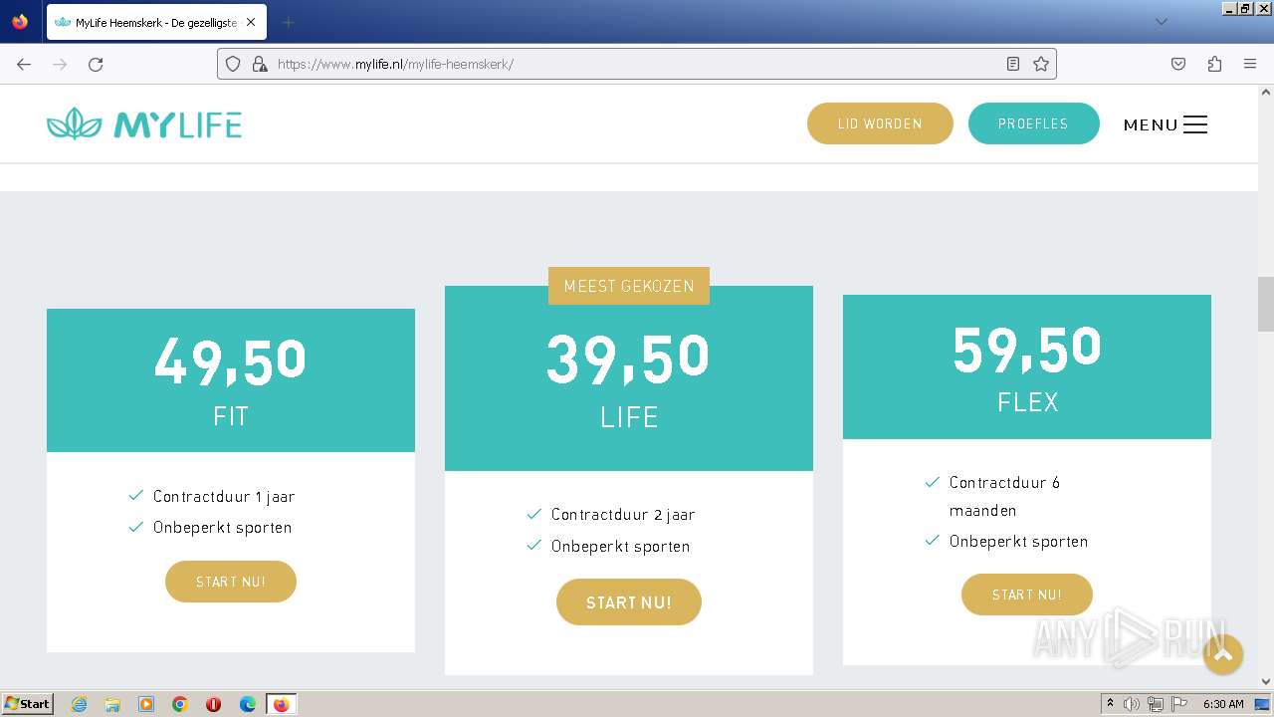Click 'Contractduur 6 maanden' text
The image size is (1274, 717).
[x=1005, y=496]
